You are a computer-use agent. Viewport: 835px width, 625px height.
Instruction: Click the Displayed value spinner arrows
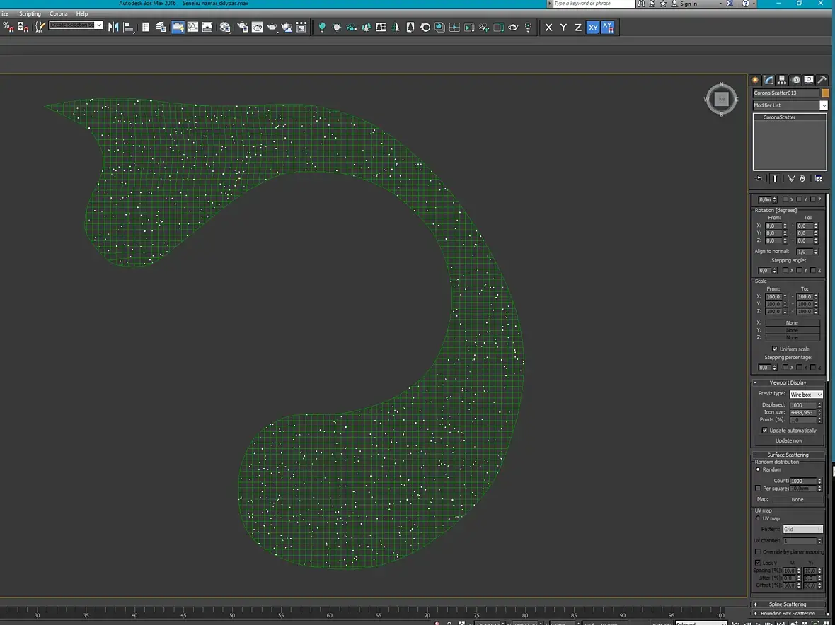[819, 405]
